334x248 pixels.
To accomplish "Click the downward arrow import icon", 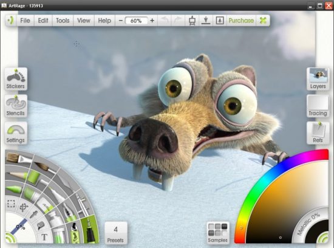I will click(x=206, y=21).
